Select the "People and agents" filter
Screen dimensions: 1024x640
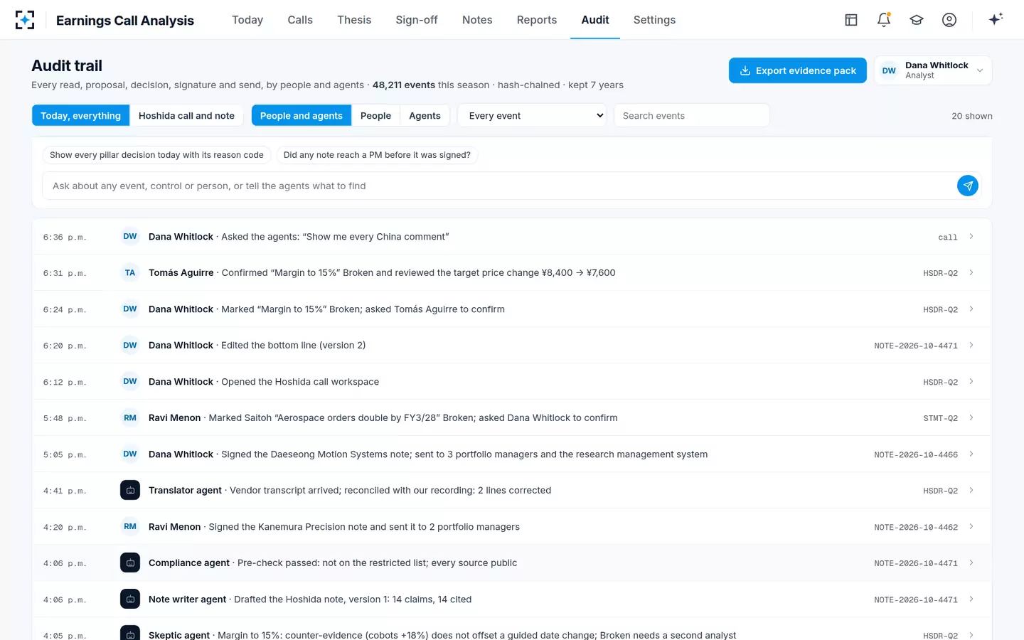pyautogui.click(x=302, y=115)
